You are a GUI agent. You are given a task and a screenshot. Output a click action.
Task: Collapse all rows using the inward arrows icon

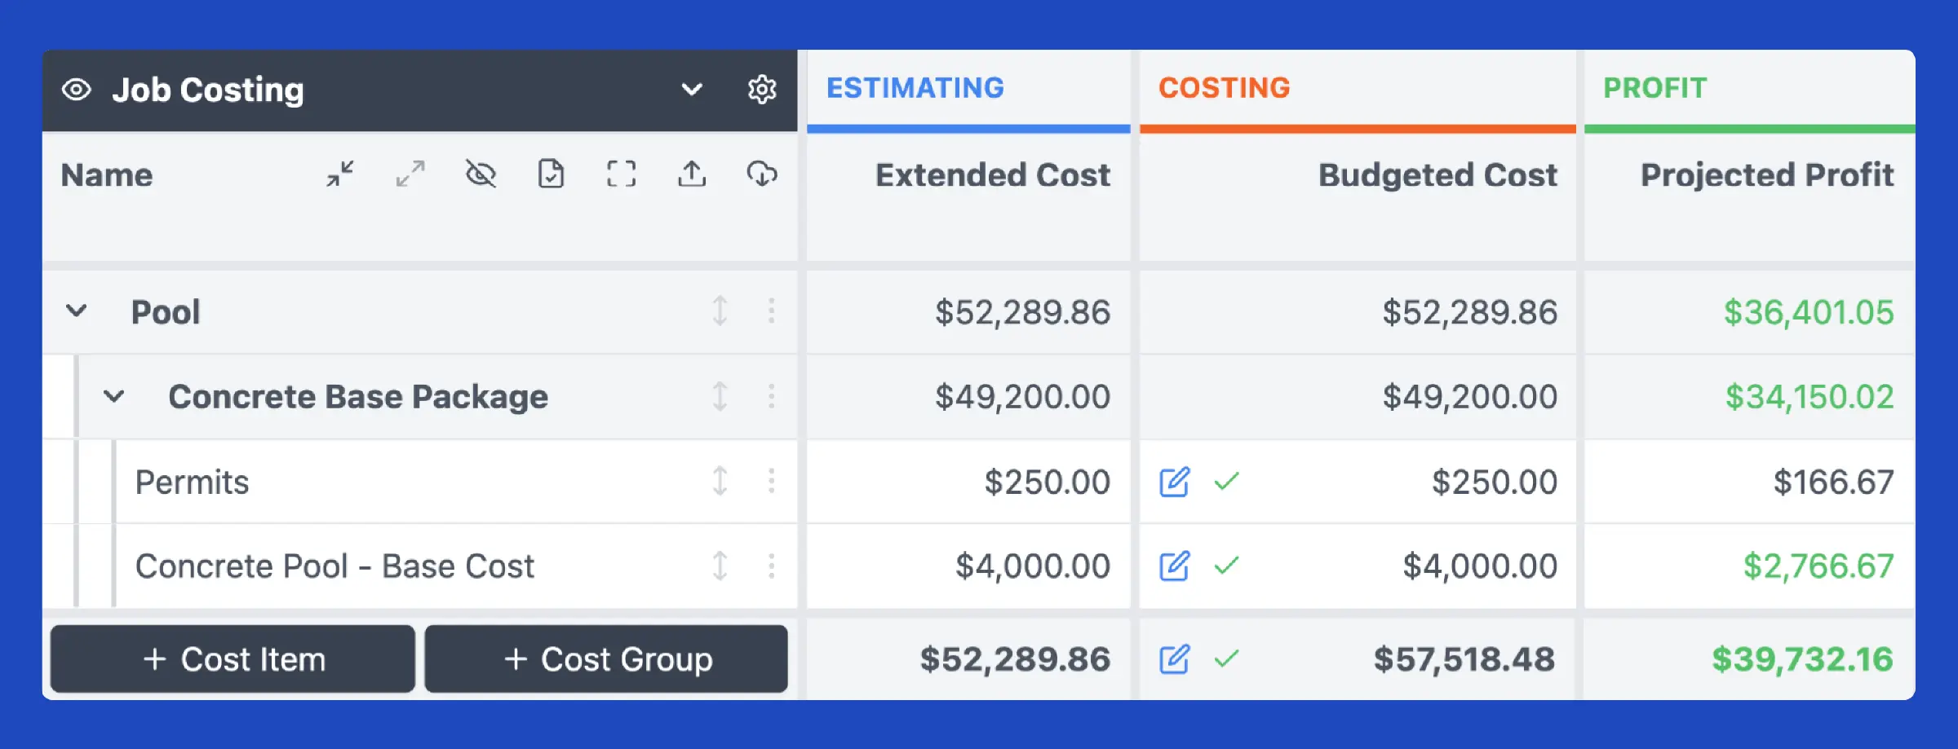tap(341, 174)
